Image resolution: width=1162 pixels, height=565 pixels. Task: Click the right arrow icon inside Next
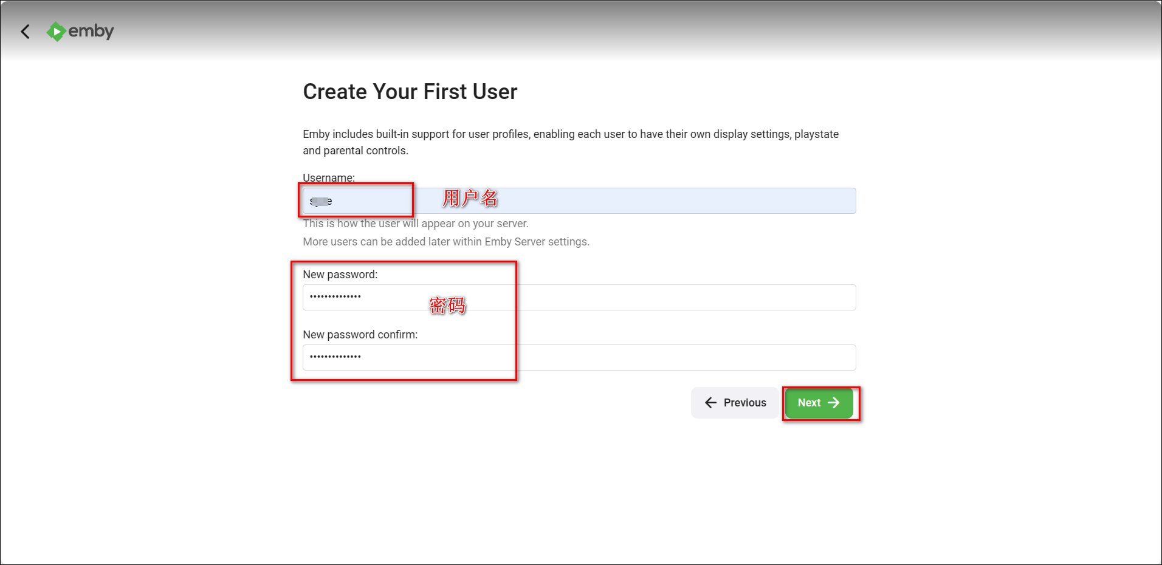click(834, 403)
